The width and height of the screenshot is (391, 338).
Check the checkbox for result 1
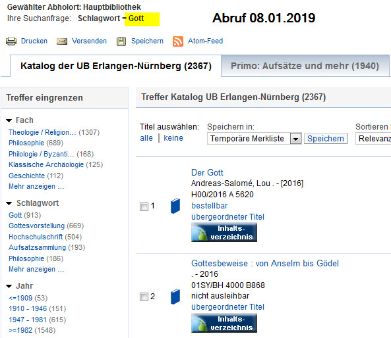click(144, 206)
